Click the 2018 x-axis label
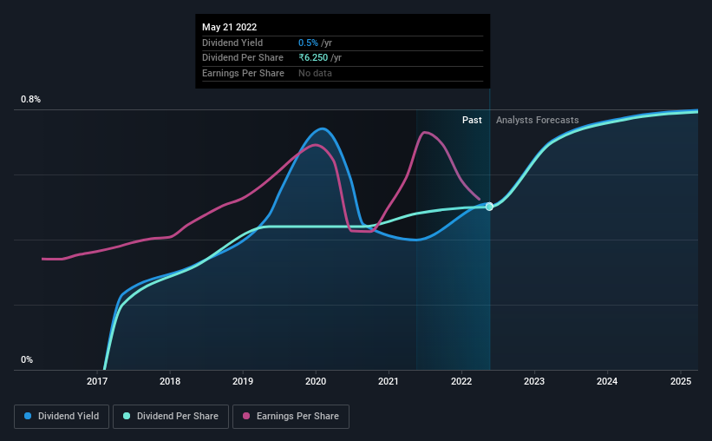 pyautogui.click(x=170, y=381)
